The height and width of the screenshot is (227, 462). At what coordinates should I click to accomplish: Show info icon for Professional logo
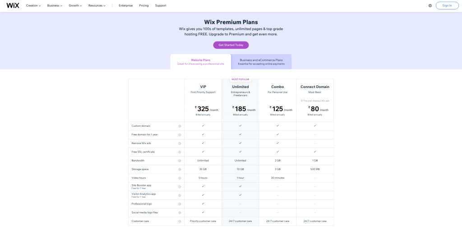coord(180,204)
